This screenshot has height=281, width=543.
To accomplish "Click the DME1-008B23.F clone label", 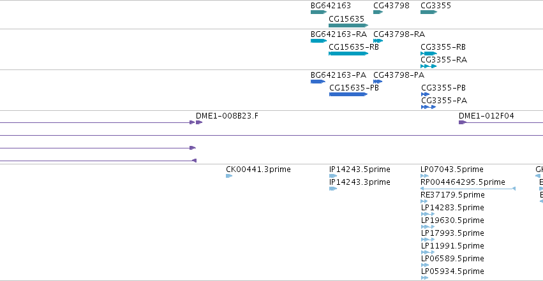I will tap(227, 116).
